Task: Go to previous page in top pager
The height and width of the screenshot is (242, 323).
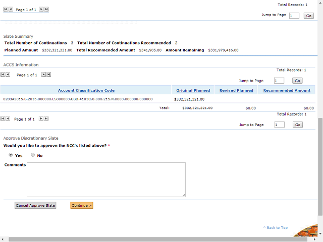Action: click(11, 9)
